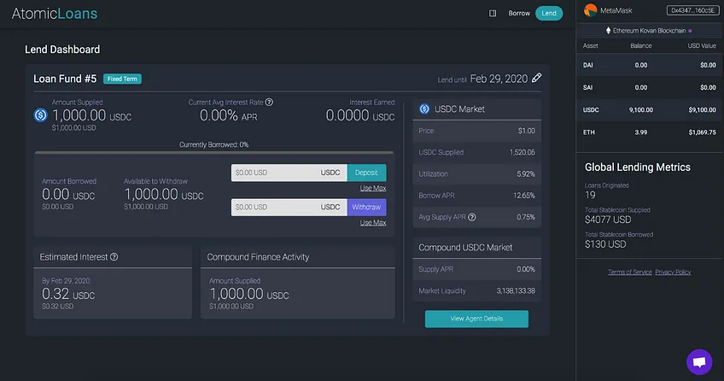Click the Loan Fund #5 title
Viewport: 724px width, 381px height.
65,79
